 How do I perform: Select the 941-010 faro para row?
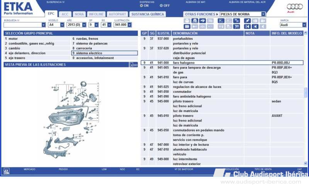pyautogui.click(x=222, y=80)
